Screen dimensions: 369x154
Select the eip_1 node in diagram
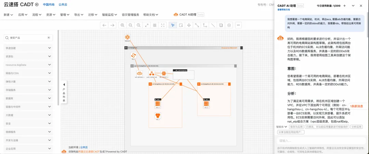pos(134,55)
